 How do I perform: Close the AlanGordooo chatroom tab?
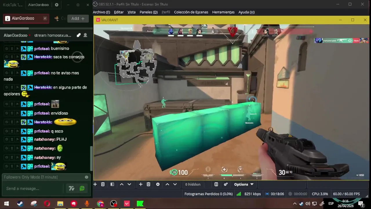pyautogui.click(x=45, y=18)
